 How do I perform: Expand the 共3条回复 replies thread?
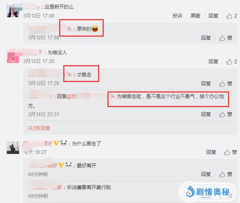click(39, 128)
